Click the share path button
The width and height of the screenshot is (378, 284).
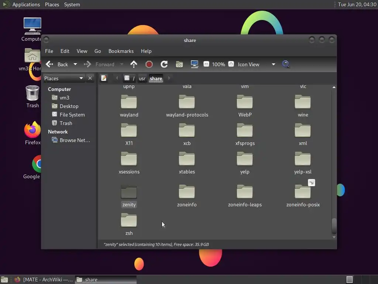coord(156,78)
